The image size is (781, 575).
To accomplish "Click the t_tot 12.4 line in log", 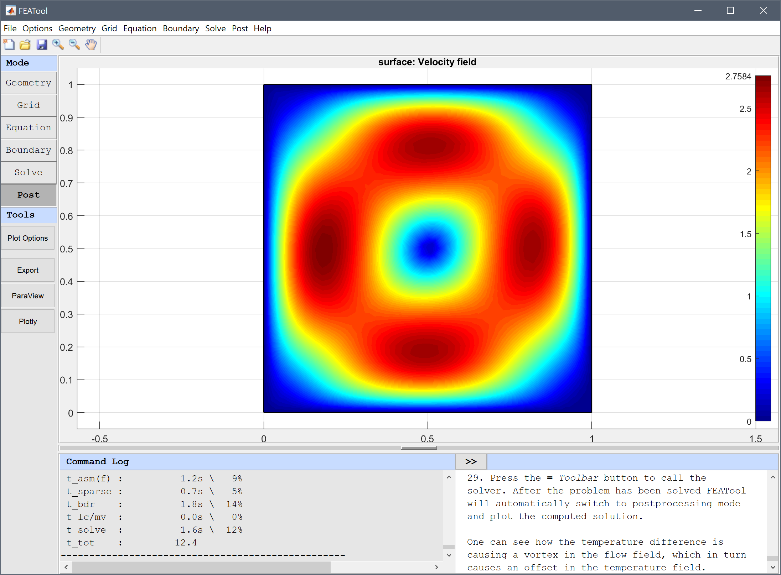I will [x=132, y=543].
